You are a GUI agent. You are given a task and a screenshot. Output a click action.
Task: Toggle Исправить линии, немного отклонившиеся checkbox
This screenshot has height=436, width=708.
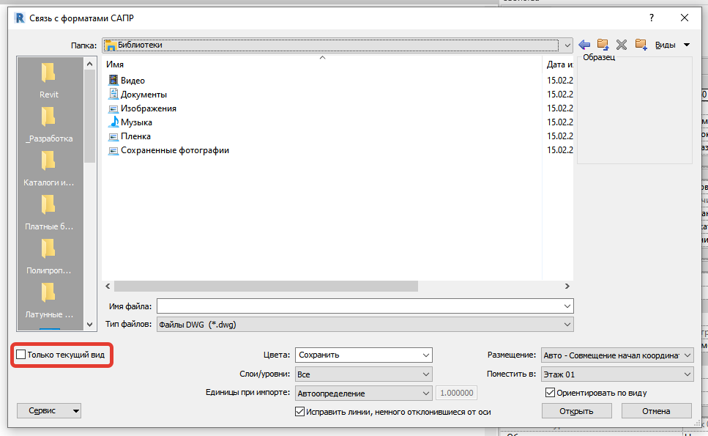(x=299, y=412)
